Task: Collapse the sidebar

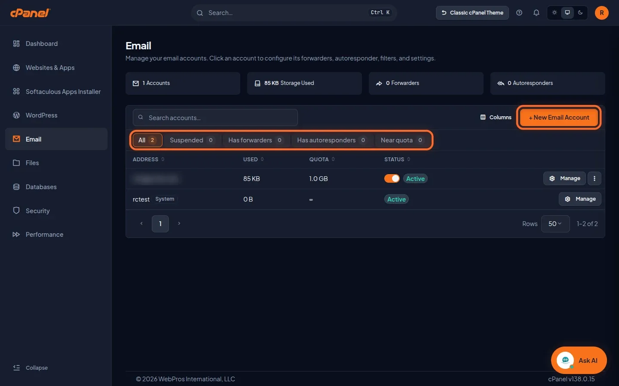Action: pos(31,368)
